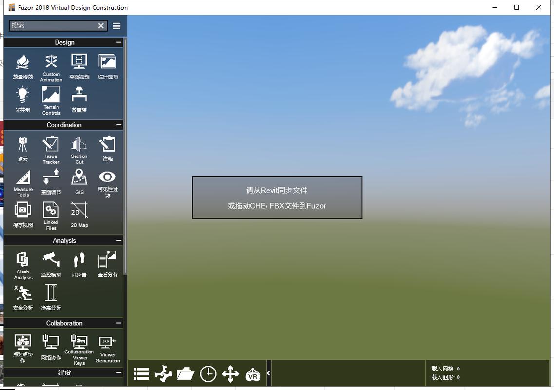Click the 载入网格: 0 status text
The image size is (554, 390).
pyautogui.click(x=445, y=369)
